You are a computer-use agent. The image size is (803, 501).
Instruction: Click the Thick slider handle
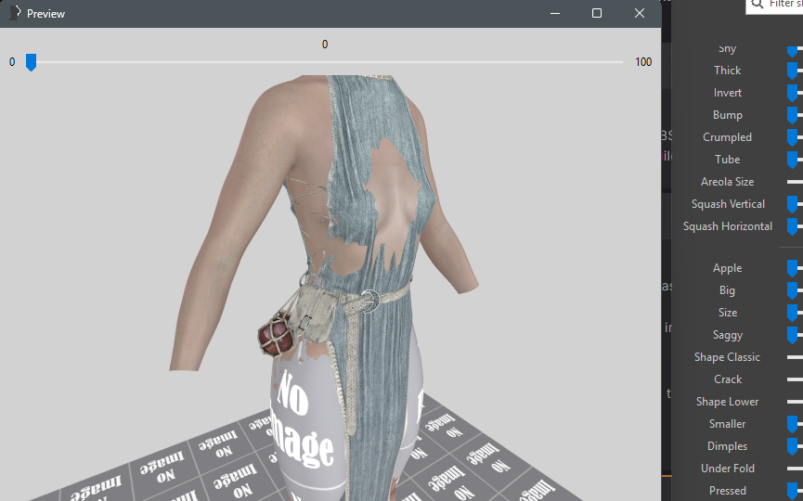pos(792,71)
